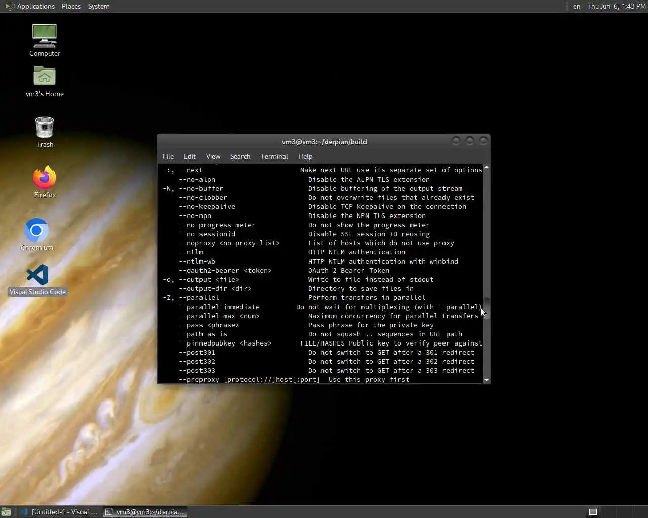Click the en keyboard layout indicator
Viewport: 648px width, 518px height.
click(577, 6)
